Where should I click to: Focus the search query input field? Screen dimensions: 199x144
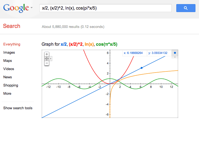[x=106, y=8]
